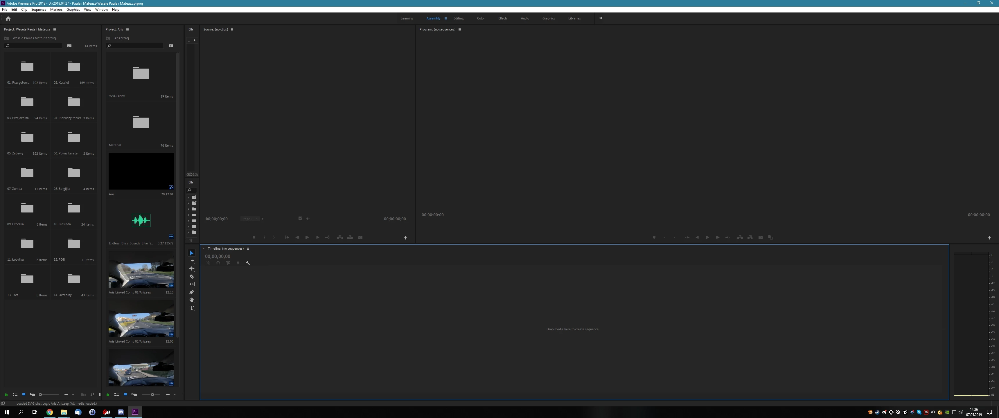Select the Hand tool

pyautogui.click(x=192, y=300)
